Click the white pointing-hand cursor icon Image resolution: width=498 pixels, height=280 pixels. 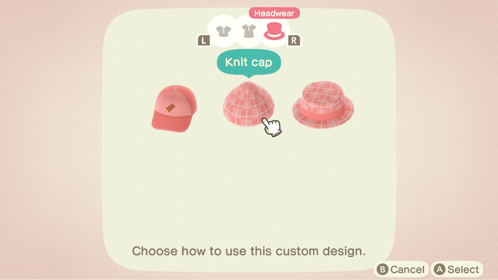point(272,127)
